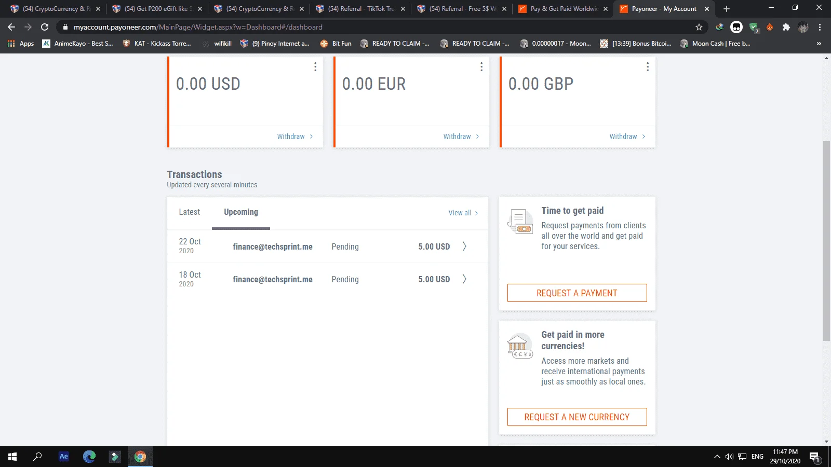Launch After Effects from taskbar
This screenshot has width=831, height=467.
tap(63, 457)
